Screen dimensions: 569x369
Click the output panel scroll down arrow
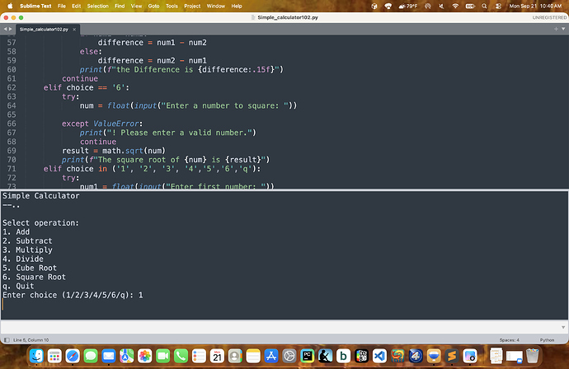563,327
